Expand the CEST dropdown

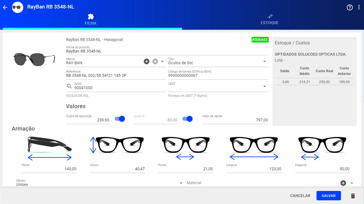coord(264,86)
